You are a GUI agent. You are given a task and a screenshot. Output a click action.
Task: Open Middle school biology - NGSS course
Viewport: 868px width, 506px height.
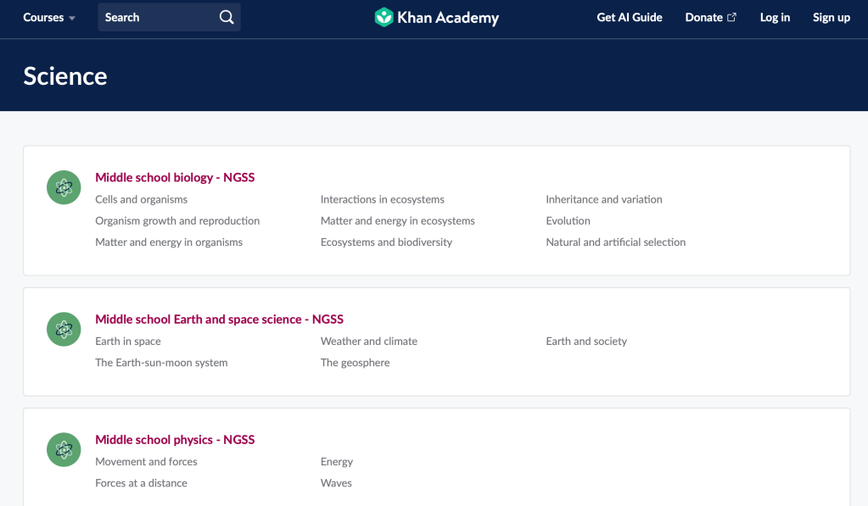175,178
